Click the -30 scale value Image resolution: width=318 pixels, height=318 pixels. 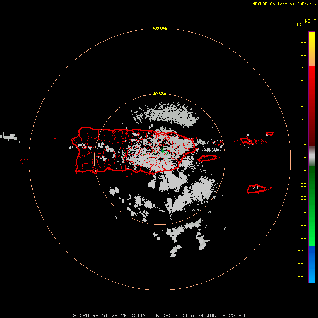pos(302,198)
